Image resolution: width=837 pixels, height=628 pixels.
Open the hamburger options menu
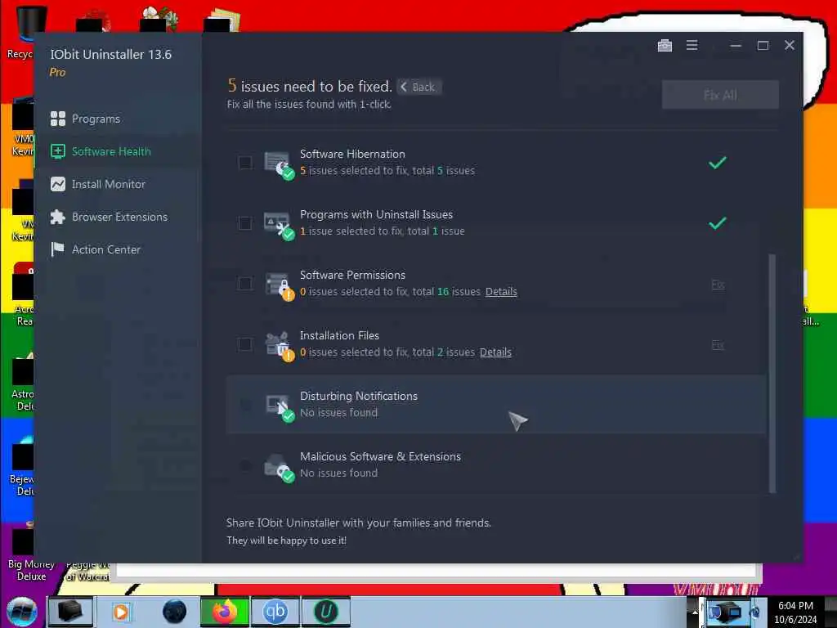[x=692, y=46]
